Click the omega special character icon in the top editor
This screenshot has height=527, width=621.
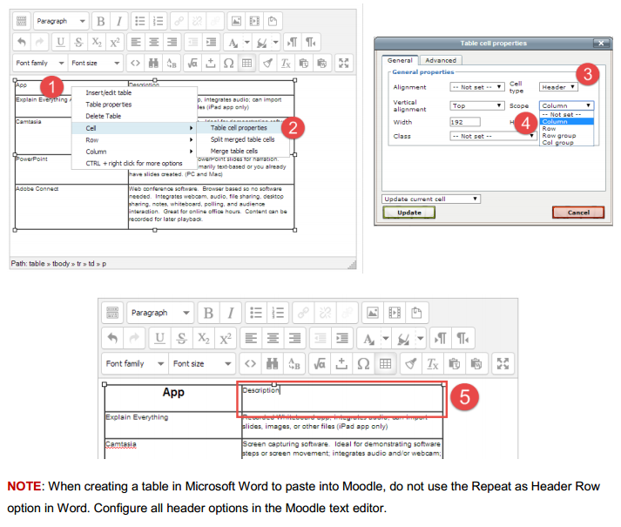point(228,63)
